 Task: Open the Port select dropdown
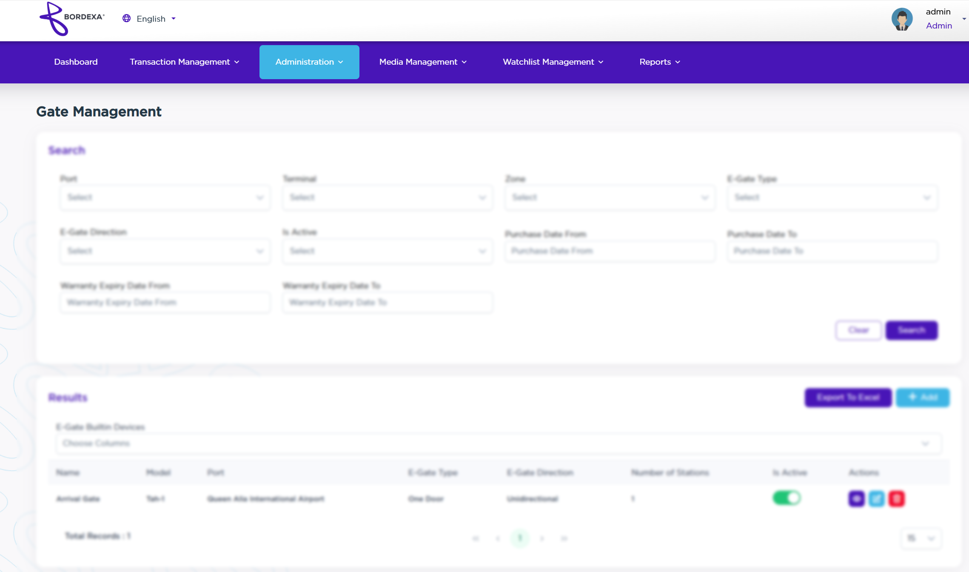pos(165,197)
